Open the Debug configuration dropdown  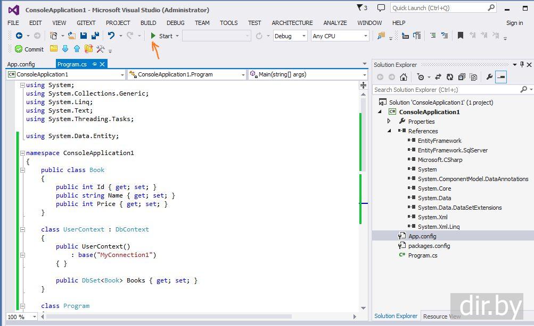pos(290,36)
